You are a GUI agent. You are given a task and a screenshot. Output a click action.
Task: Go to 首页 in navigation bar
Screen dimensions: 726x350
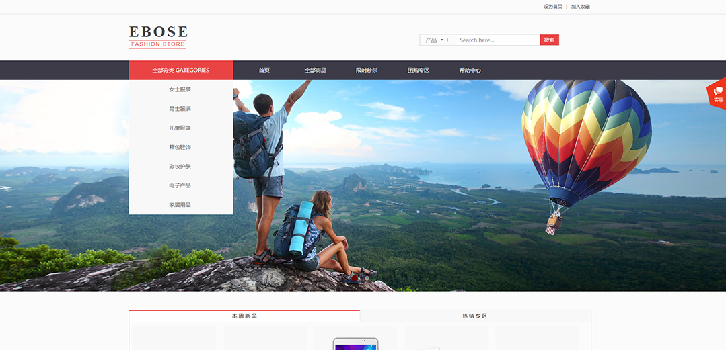coord(264,71)
